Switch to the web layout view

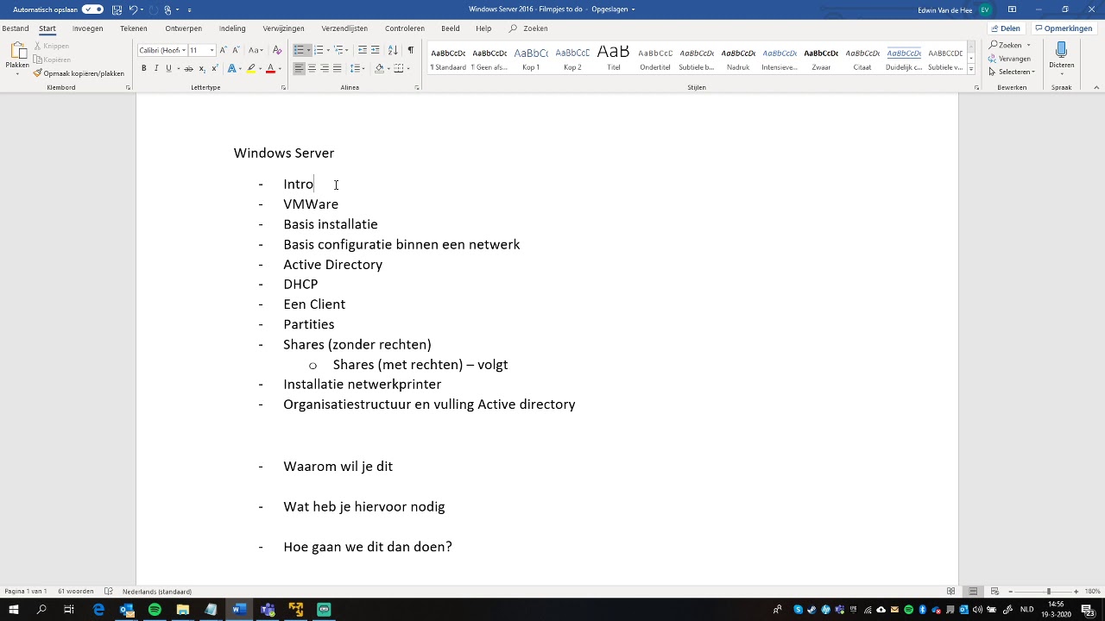tap(994, 592)
